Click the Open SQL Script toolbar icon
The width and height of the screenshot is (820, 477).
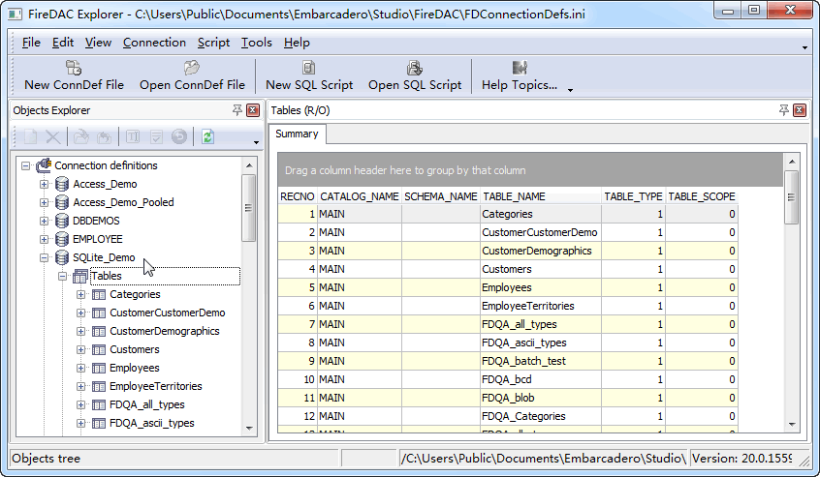(415, 68)
